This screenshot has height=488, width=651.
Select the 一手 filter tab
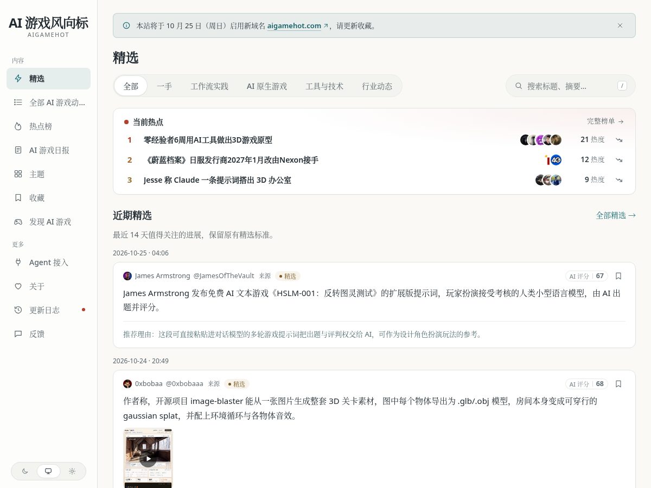[x=164, y=86]
